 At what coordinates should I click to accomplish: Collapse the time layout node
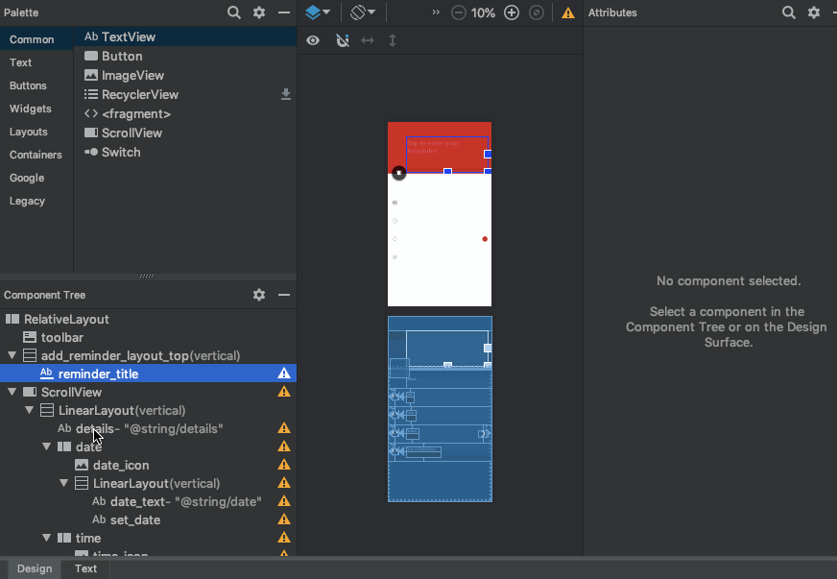(46, 538)
